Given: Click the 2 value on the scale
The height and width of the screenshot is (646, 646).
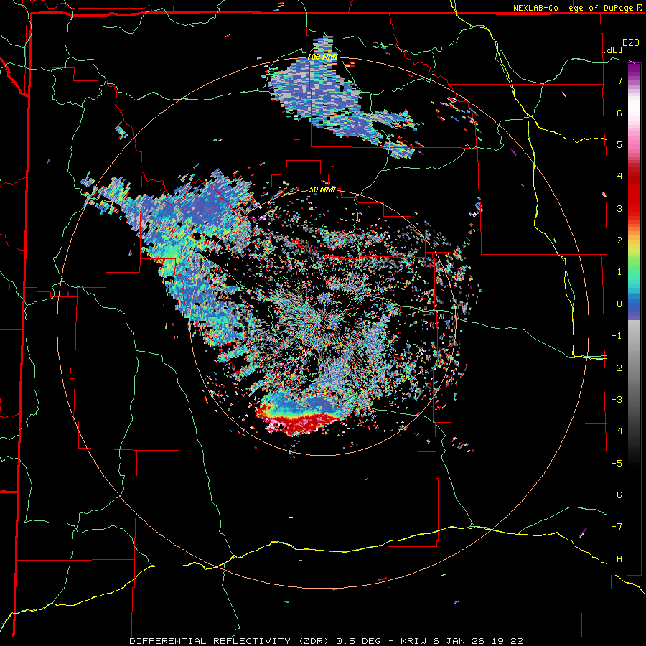Looking at the screenshot, I should click(619, 240).
